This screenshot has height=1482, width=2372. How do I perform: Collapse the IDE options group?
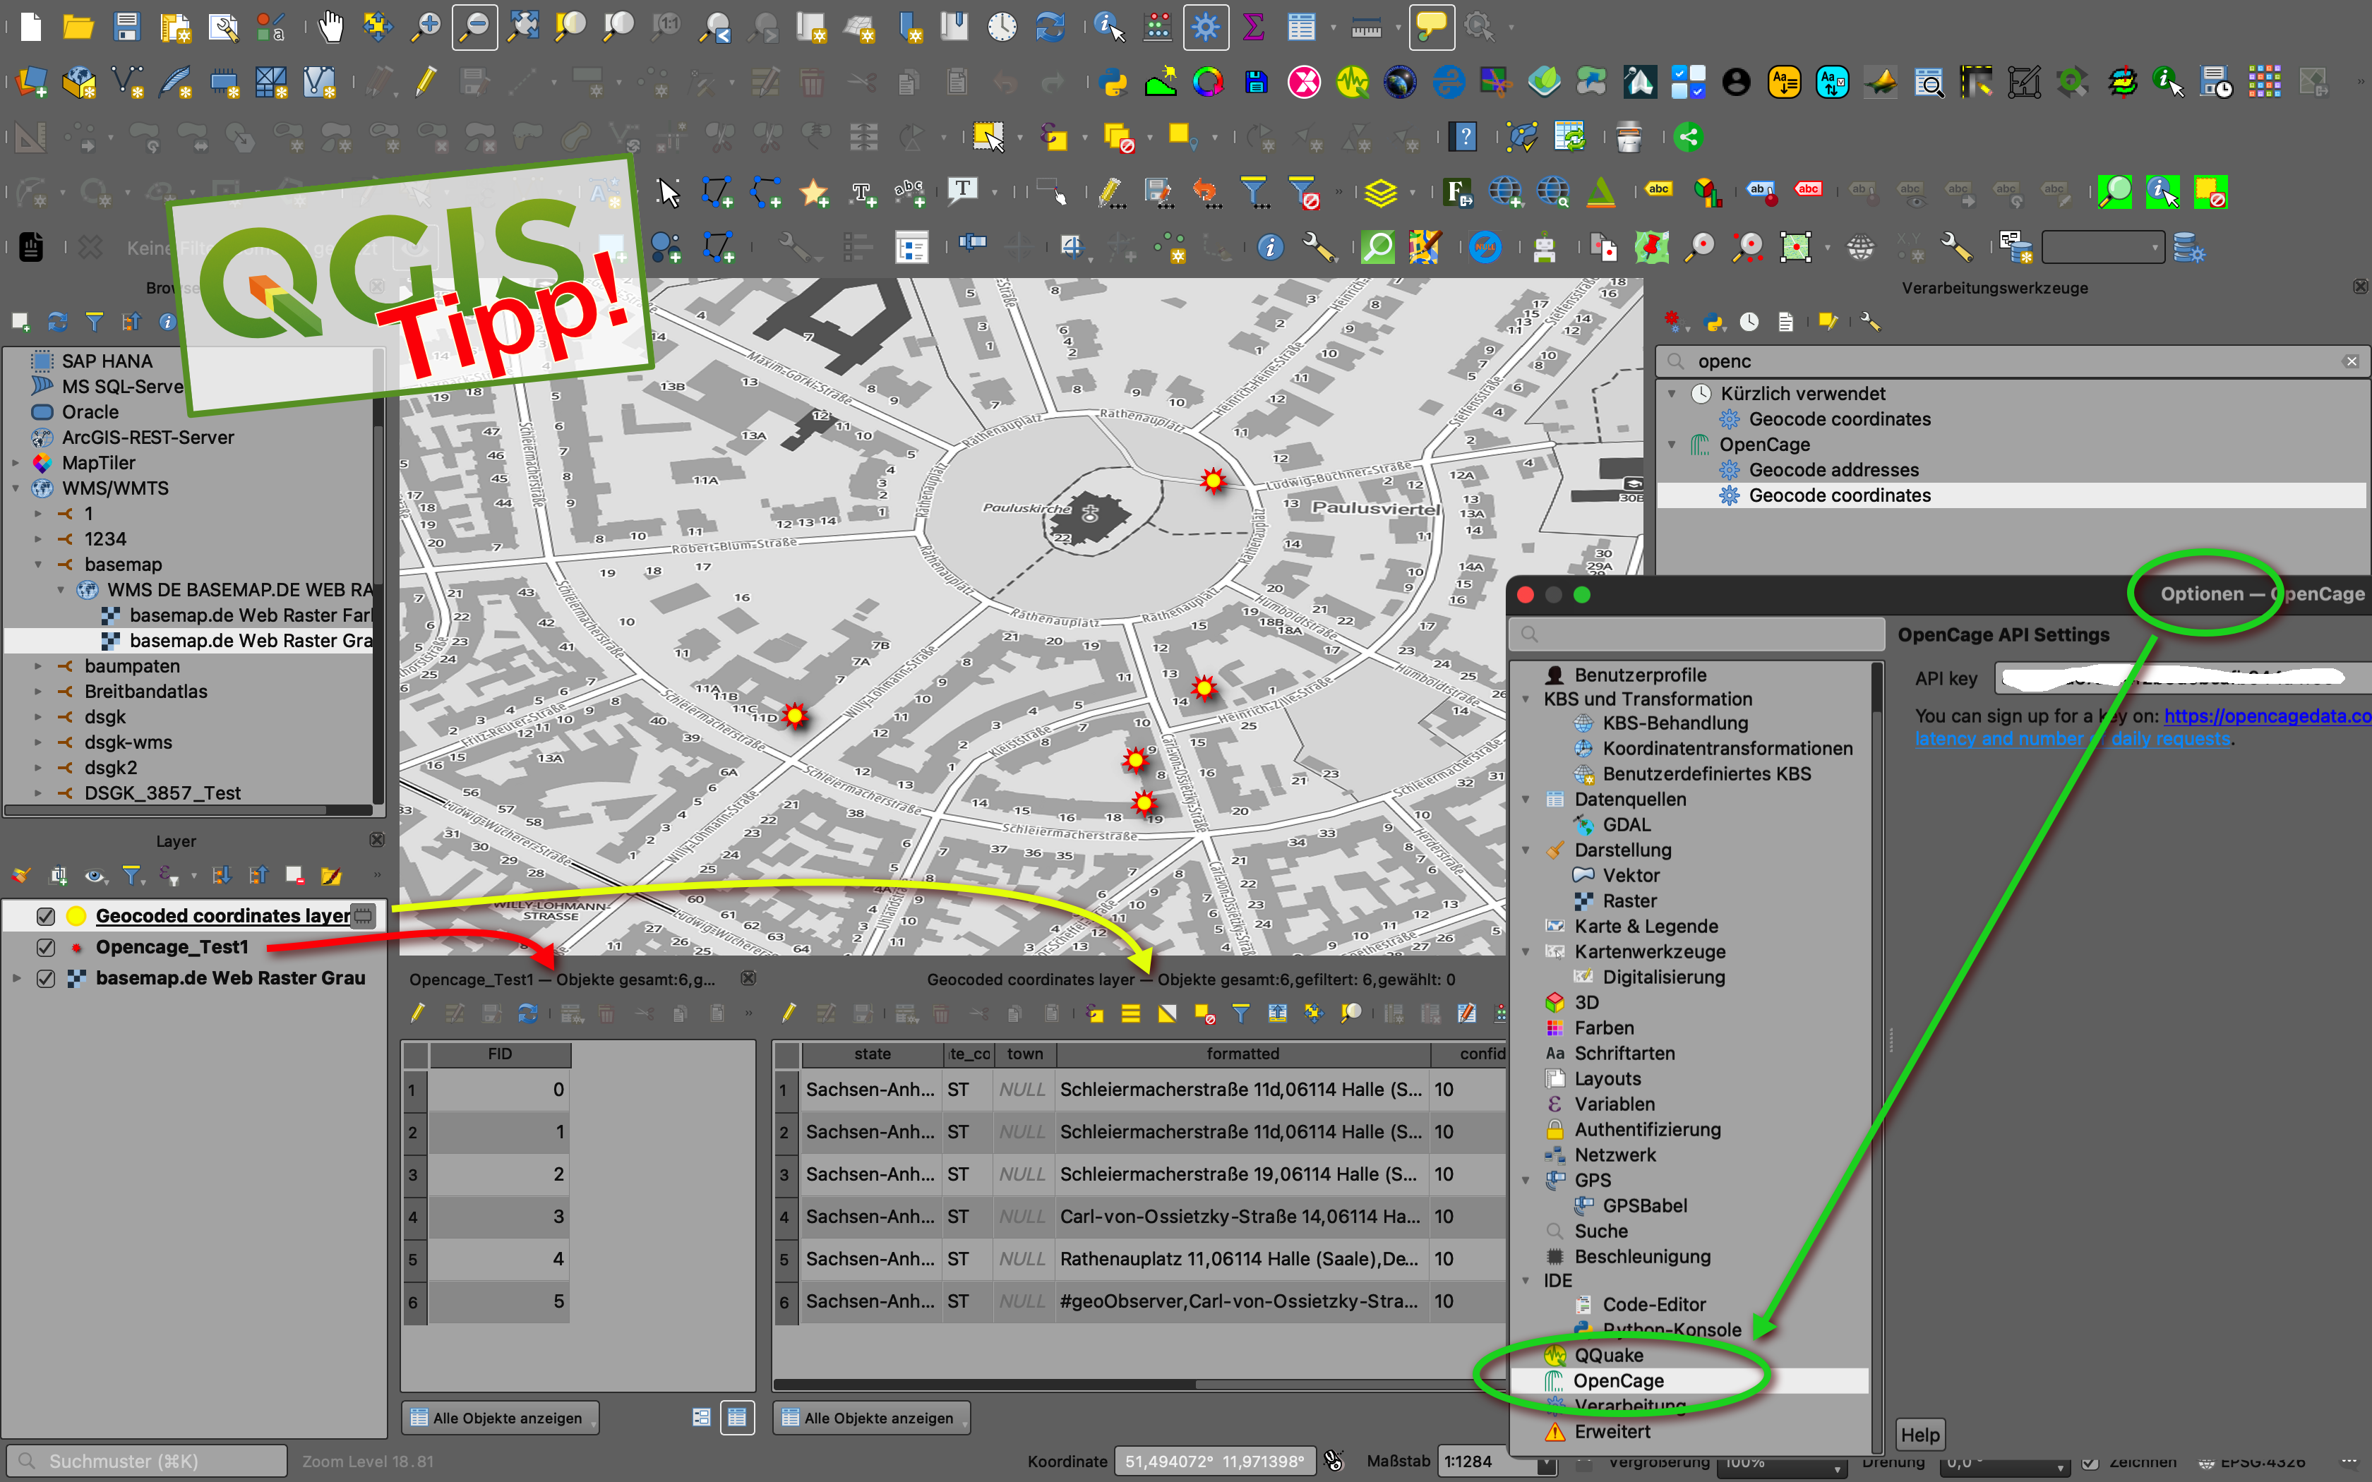[1526, 1280]
